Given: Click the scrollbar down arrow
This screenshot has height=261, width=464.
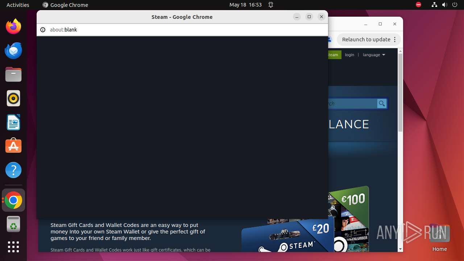Looking at the screenshot, I should [401, 249].
